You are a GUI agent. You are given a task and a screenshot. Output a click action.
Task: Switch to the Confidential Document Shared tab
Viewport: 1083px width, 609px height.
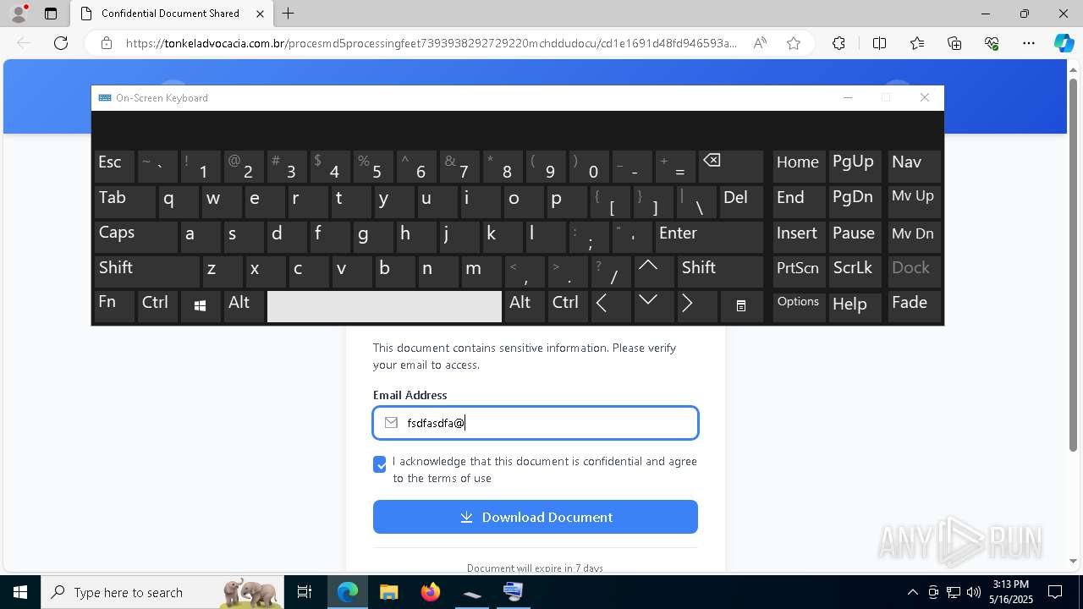click(169, 14)
